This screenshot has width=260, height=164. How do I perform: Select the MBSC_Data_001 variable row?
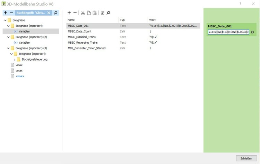133,26
